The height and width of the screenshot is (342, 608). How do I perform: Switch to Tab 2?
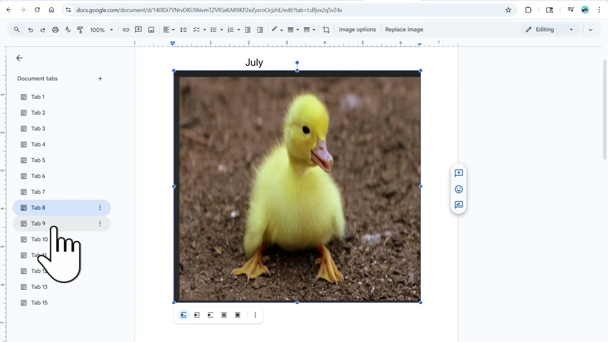[x=62, y=113]
